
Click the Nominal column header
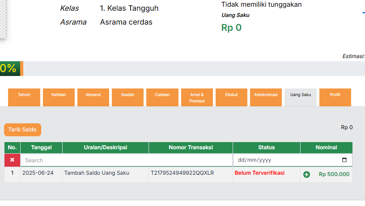326,147
